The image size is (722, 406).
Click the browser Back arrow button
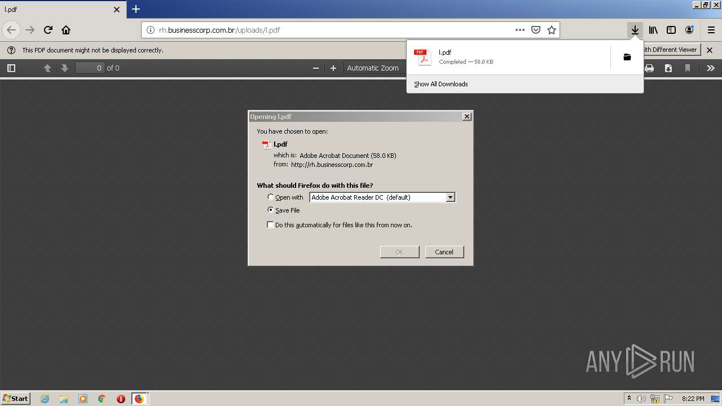[11, 30]
